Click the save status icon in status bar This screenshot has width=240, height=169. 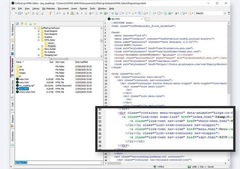[189, 167]
